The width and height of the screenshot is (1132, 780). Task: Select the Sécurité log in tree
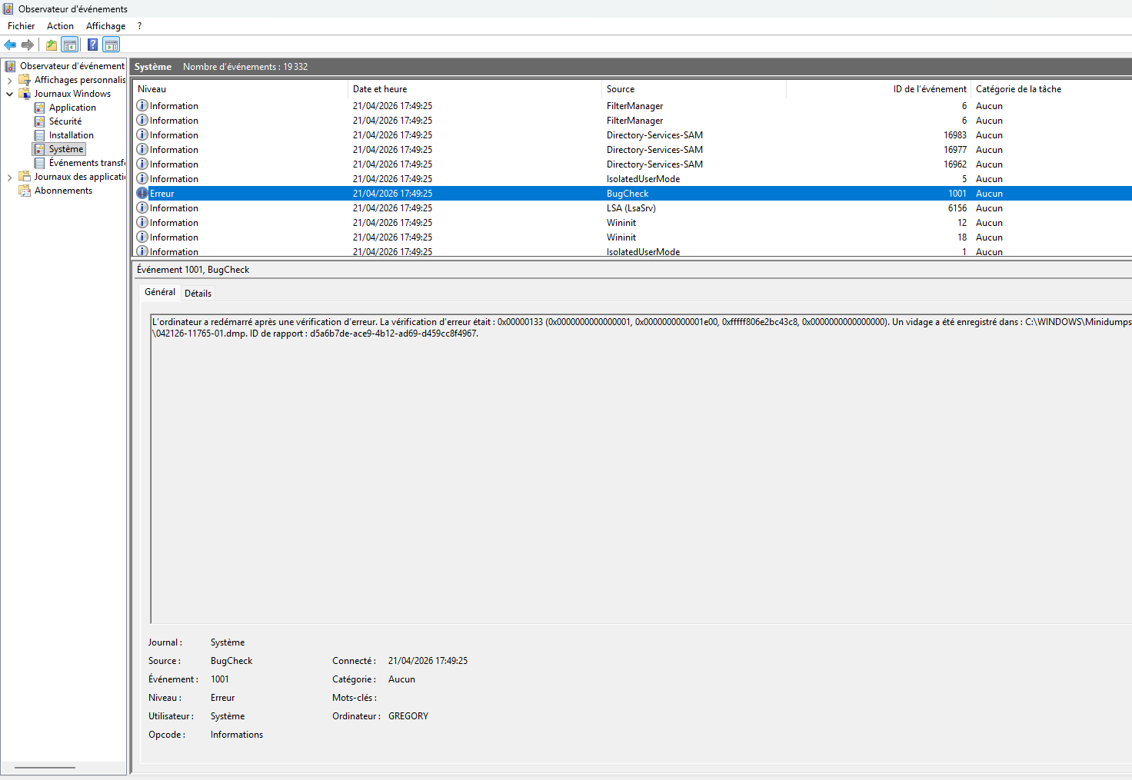(x=65, y=121)
